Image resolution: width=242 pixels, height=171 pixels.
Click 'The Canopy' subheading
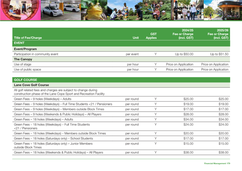click(x=23, y=59)
